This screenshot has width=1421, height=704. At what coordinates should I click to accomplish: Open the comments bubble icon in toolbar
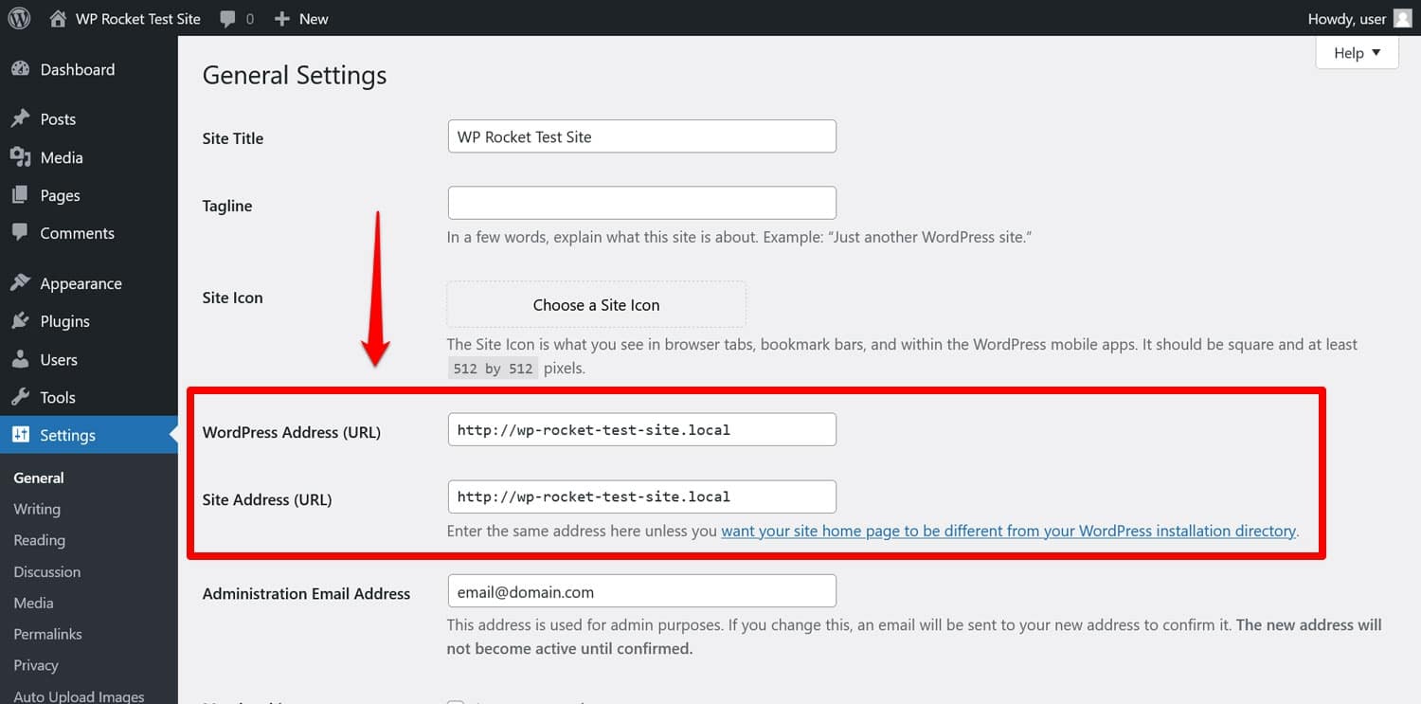228,19
